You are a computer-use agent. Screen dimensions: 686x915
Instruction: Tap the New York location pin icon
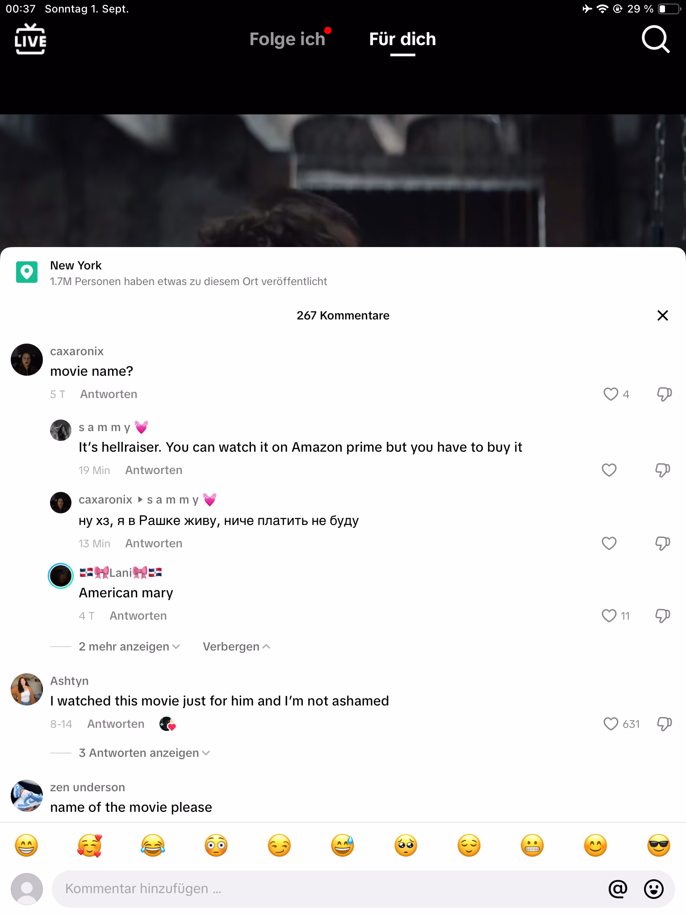point(27,272)
